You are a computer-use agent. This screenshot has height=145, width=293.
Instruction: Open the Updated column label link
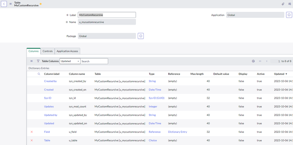pos(49,123)
